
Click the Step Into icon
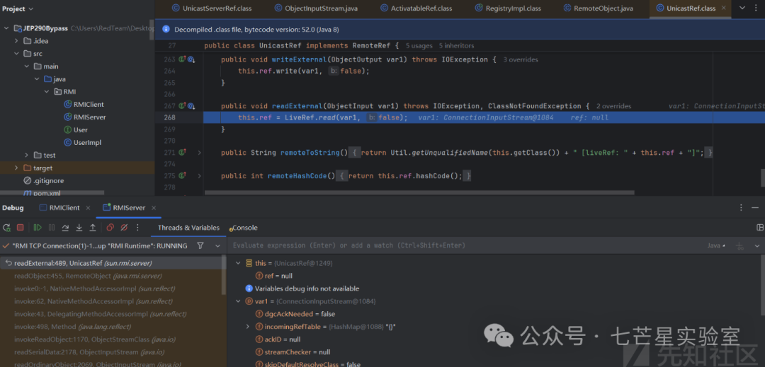tap(79, 227)
